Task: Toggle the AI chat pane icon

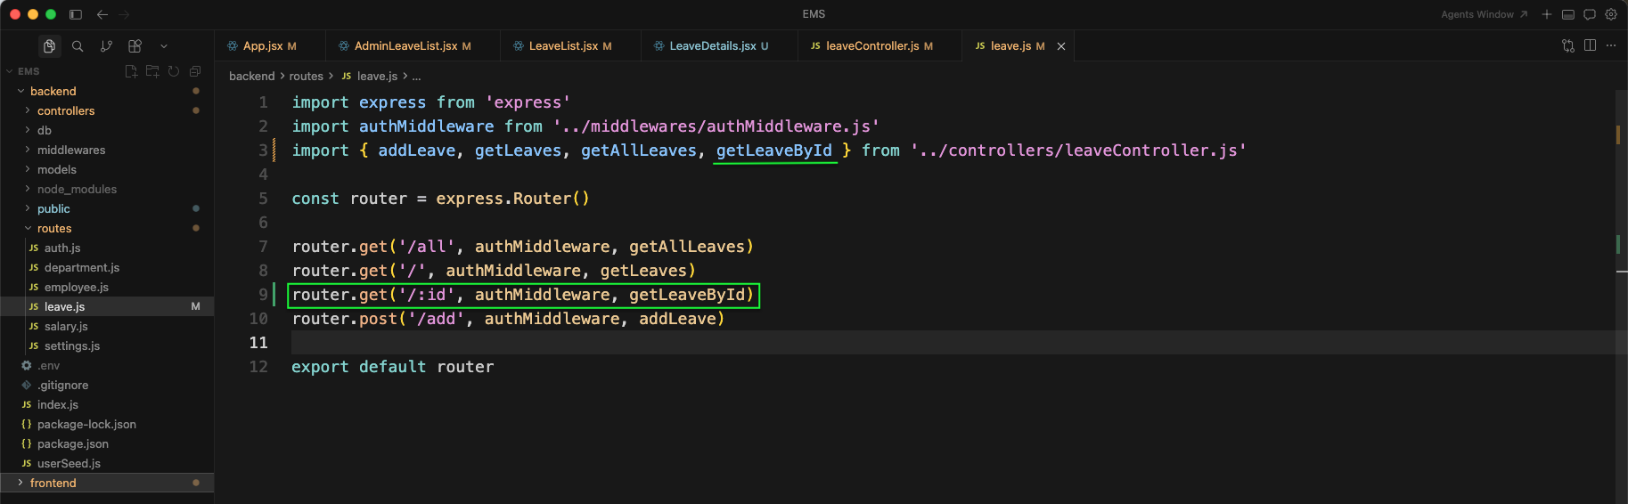Action: 1590,14
